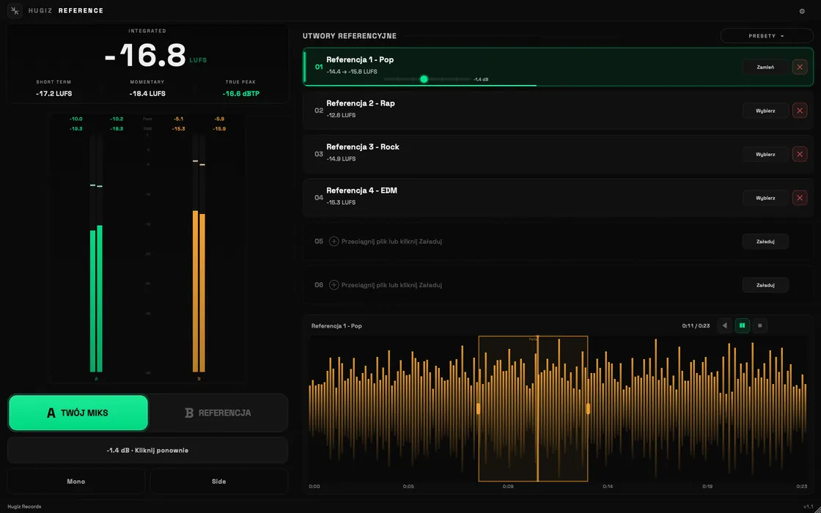Open the Presety dropdown

(767, 36)
